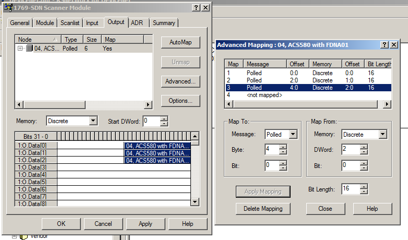Click the AutoMap button
Screen dimensions: 408x240
point(181,43)
